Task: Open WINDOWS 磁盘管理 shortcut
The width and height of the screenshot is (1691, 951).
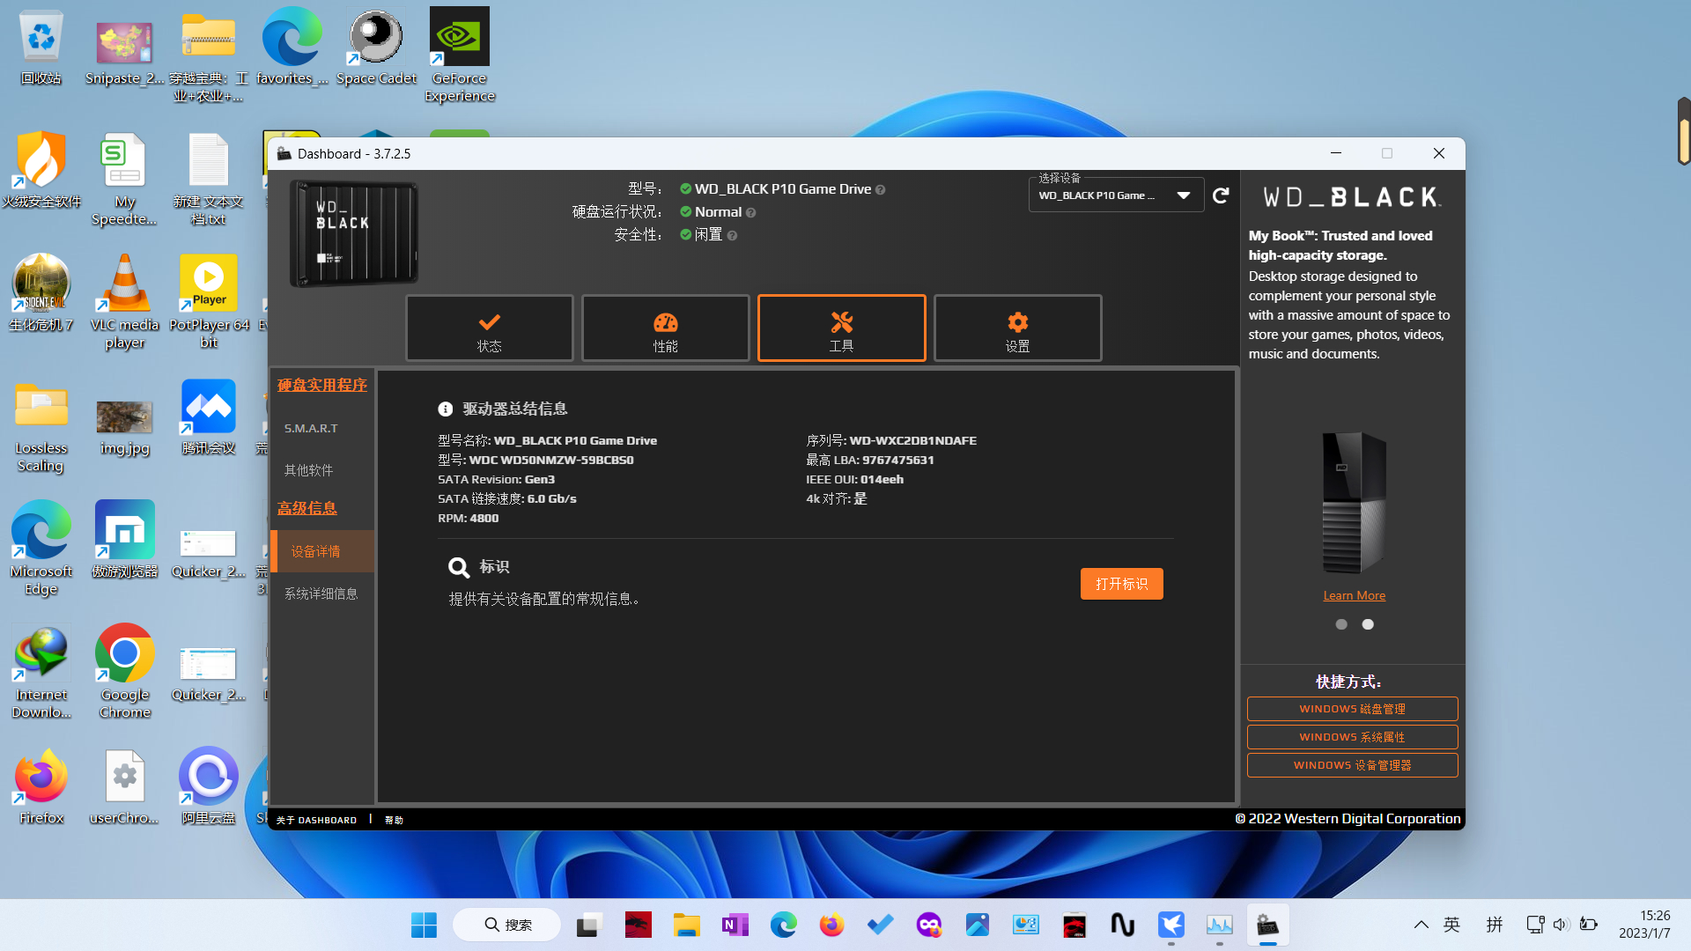Action: (x=1352, y=709)
